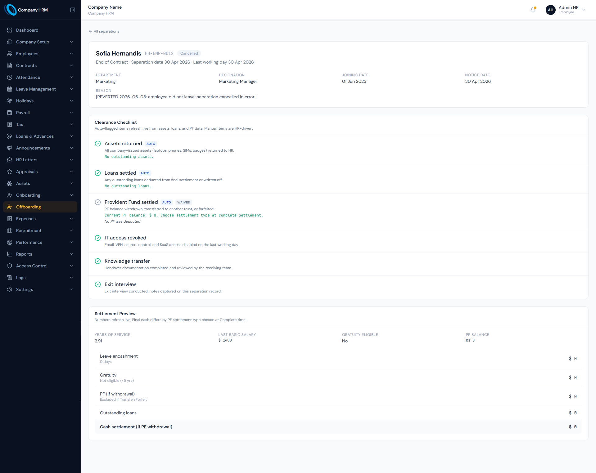Toggle Assets returned check circle
This screenshot has width=596, height=473.
[98, 144]
